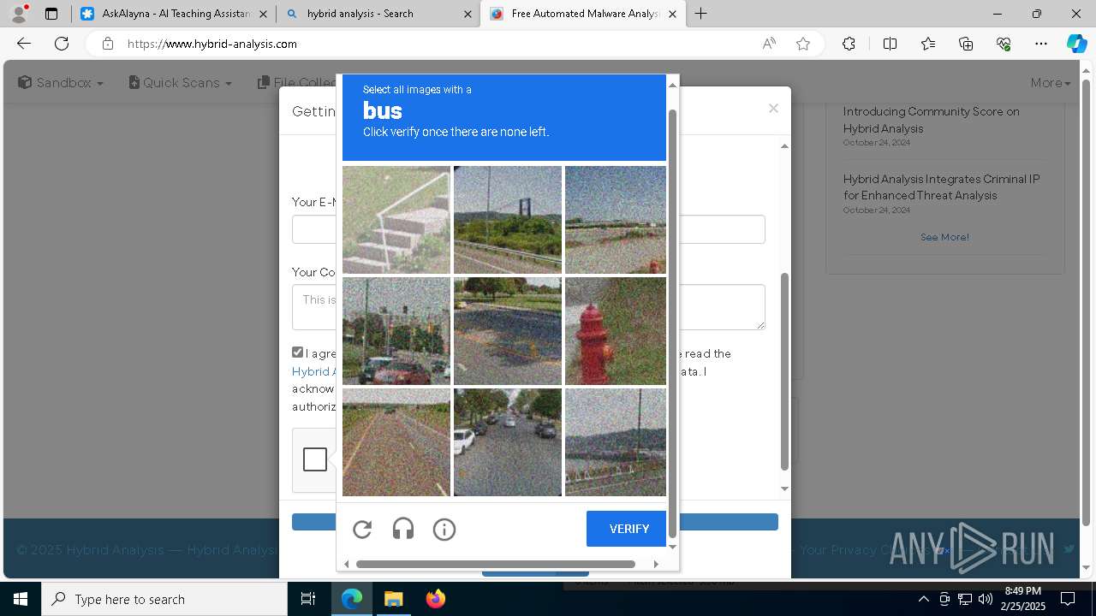
Task: Click the captcha frame horizontal scrollbar
Action: point(496,564)
